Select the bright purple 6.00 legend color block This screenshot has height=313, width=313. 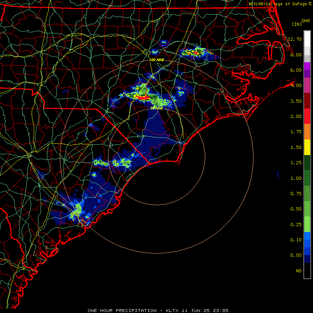307,66
